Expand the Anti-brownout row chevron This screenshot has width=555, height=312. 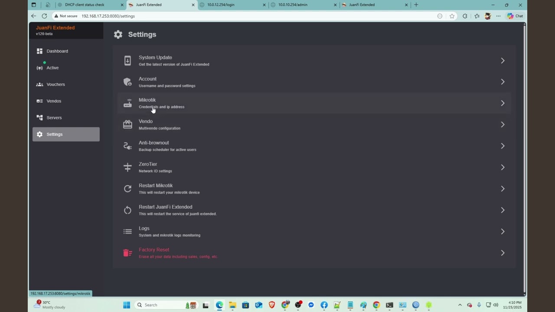click(503, 146)
